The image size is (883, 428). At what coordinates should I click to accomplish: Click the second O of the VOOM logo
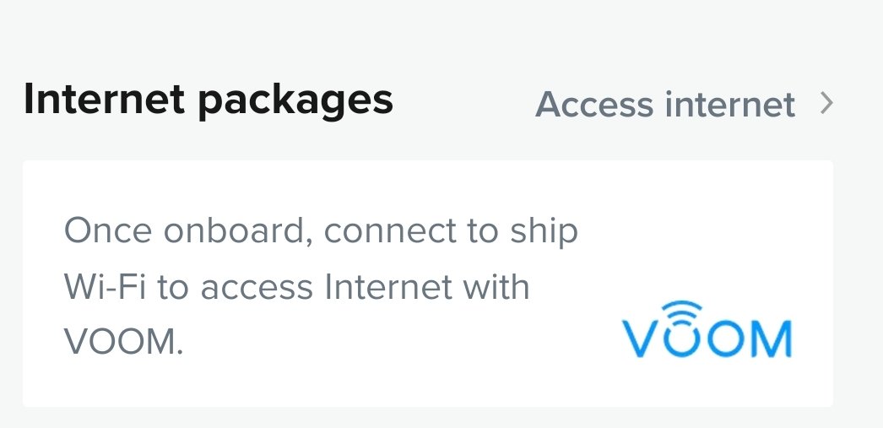tap(725, 339)
